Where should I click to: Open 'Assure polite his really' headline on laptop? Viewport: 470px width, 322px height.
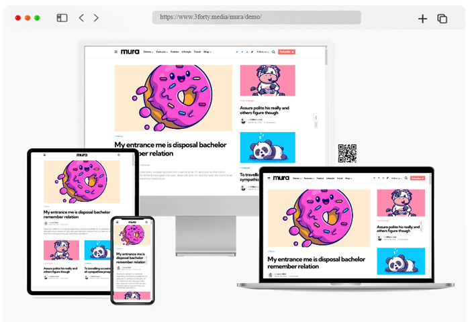point(398,229)
